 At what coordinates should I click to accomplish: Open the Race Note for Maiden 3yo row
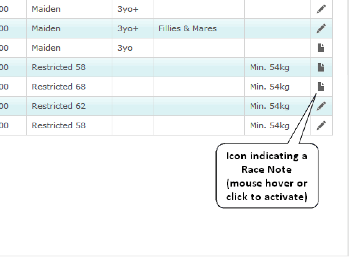point(321,48)
